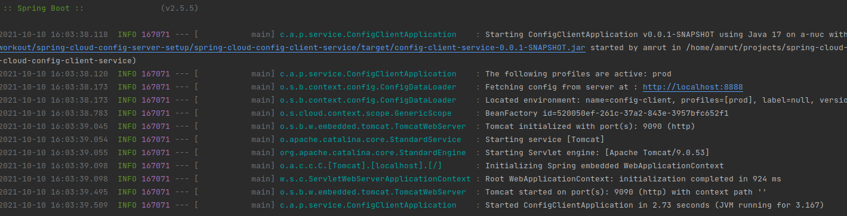Click the o.s.b.context.config.ConfigDataLoader logger on the Fetching config line
The width and height of the screenshot is (847, 216).
[368, 87]
